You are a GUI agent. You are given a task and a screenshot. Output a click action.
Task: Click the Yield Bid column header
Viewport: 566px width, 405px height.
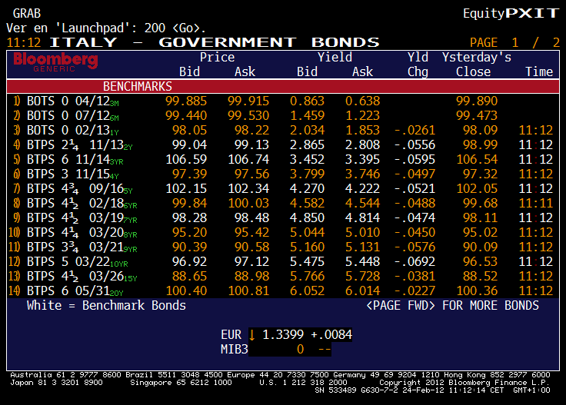(x=307, y=71)
